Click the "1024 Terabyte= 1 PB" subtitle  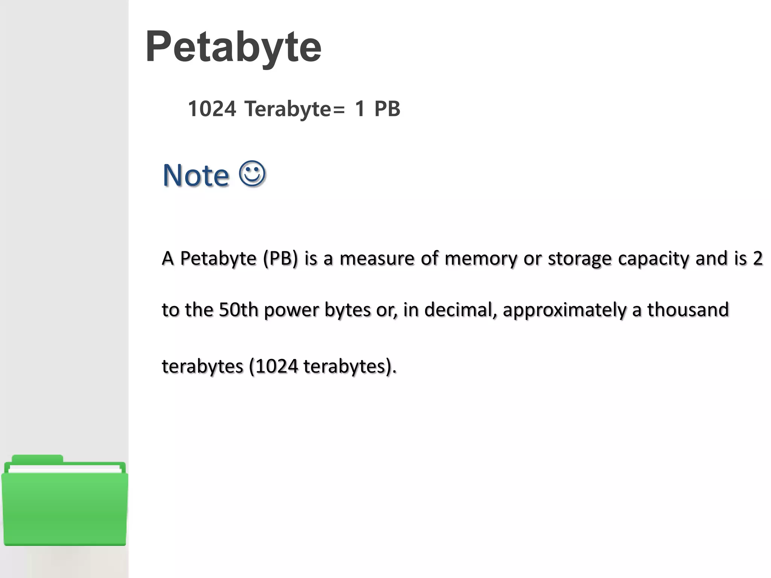coord(294,109)
